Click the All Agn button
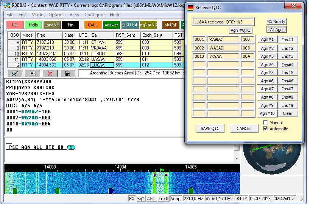The height and width of the screenshot is (204, 310). click(276, 29)
